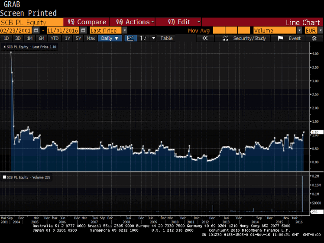Expand the Last Price field dropdown
The height and width of the screenshot is (243, 324).
125,30
